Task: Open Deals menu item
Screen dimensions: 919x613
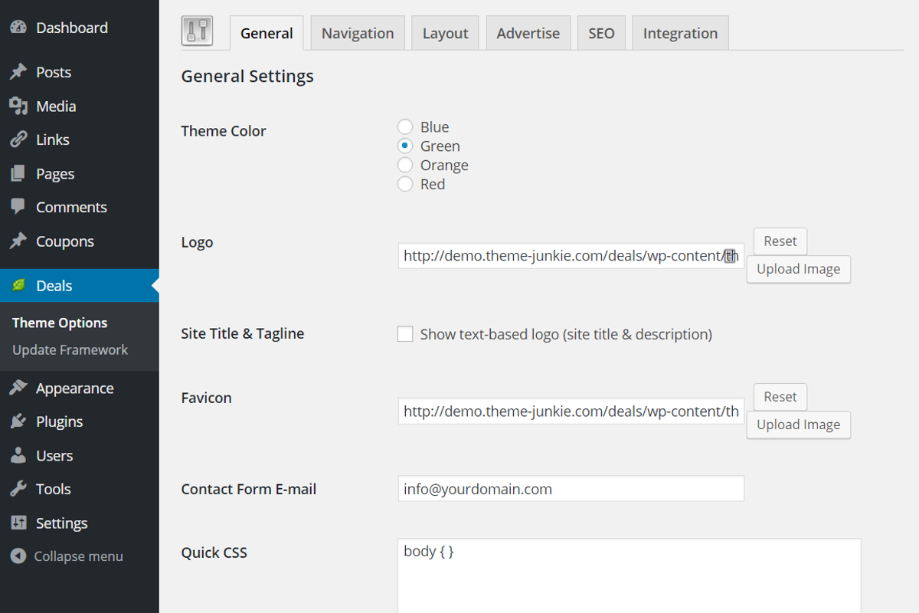Action: [x=80, y=286]
